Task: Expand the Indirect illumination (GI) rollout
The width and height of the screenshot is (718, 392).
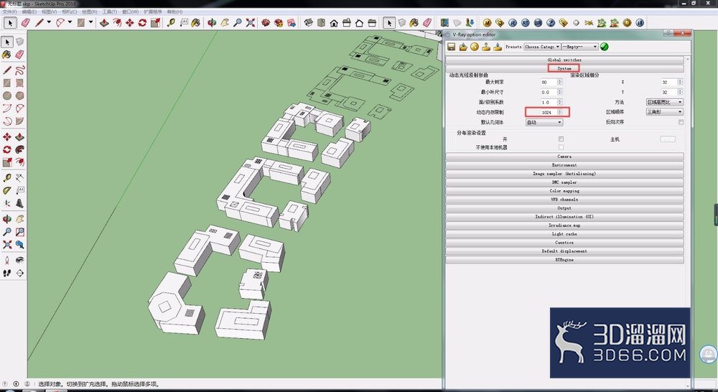Action: click(x=564, y=217)
